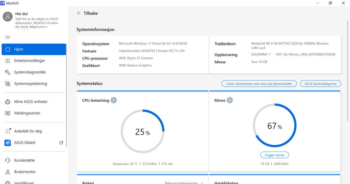Click the main content vertical scrollbar
Viewport: 350px width, 184px height.
348,71
